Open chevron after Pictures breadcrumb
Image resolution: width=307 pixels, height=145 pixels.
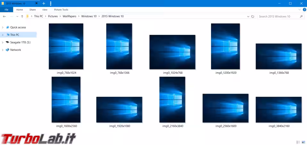pos(60,16)
